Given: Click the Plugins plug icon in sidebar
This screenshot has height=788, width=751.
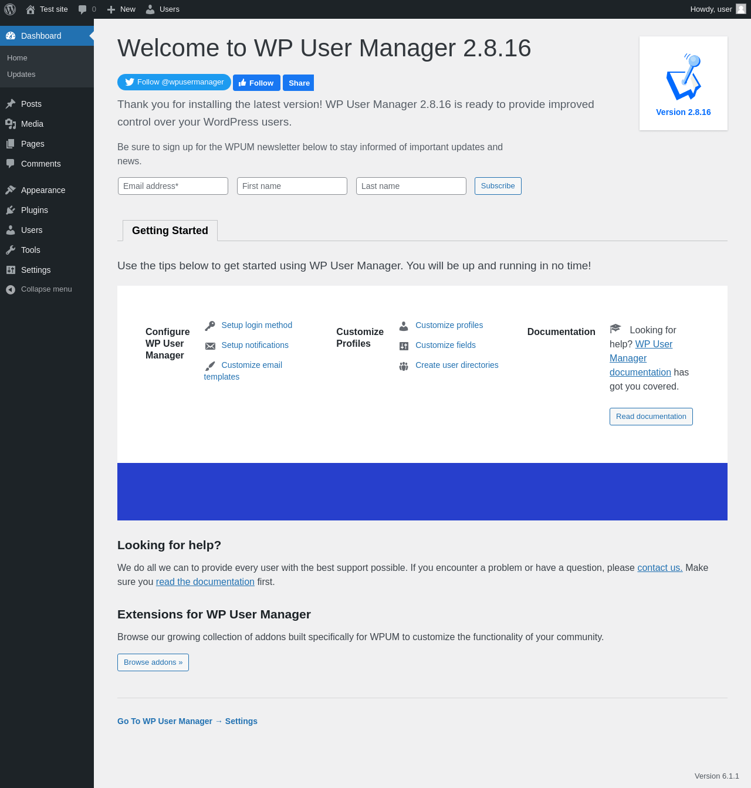Looking at the screenshot, I should [x=11, y=210].
